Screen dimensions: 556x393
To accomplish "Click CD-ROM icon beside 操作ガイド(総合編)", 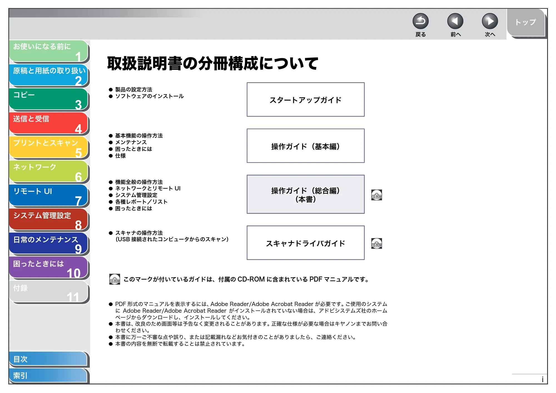I will [x=377, y=195].
